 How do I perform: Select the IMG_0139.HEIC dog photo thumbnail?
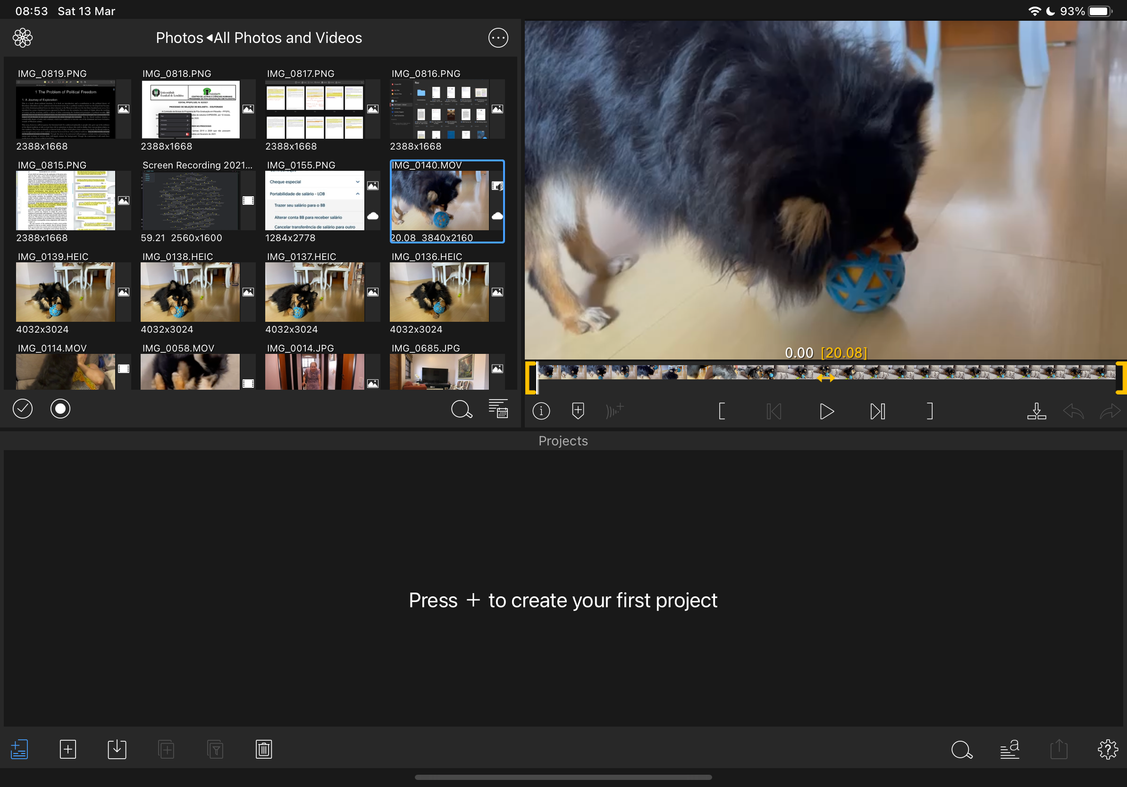point(65,292)
